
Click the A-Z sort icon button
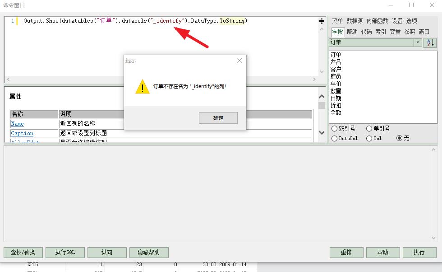tap(430, 42)
